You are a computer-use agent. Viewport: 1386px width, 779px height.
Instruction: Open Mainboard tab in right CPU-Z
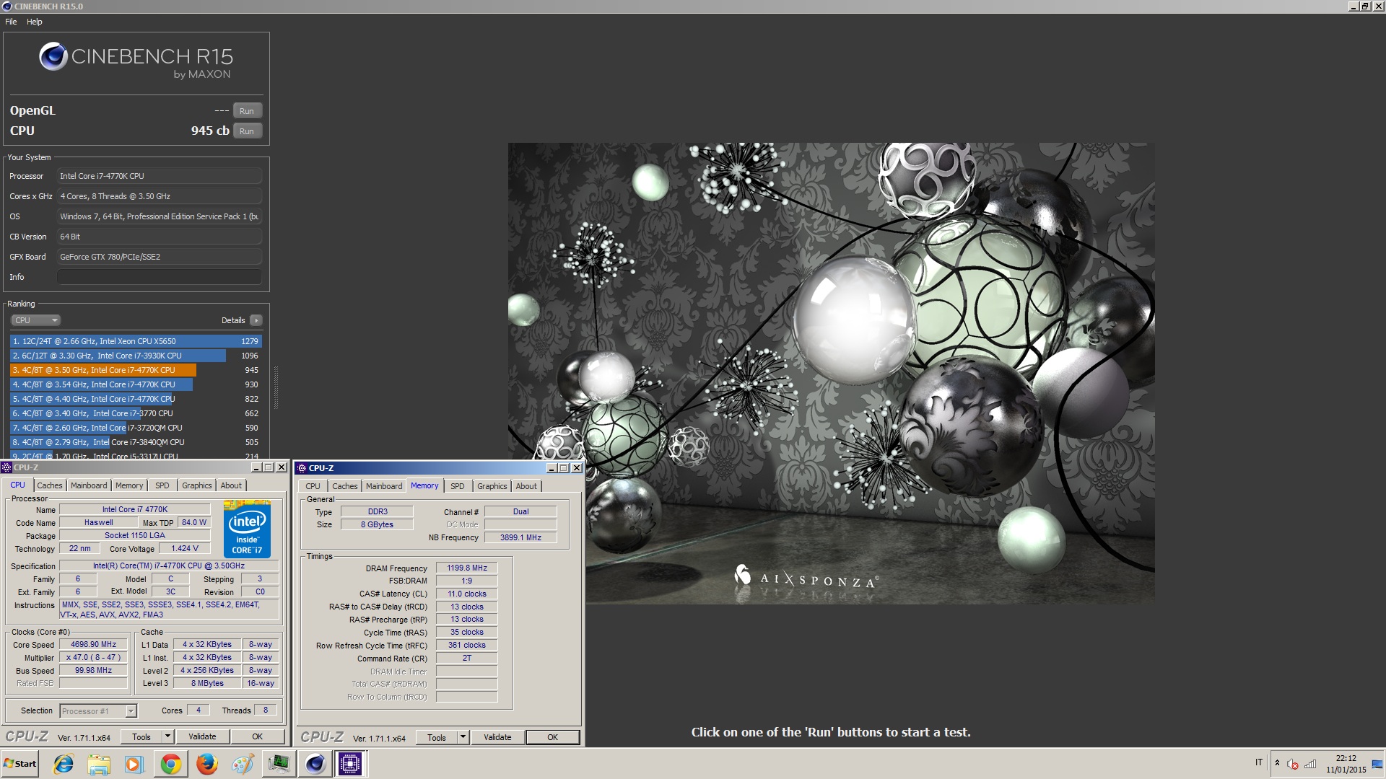click(384, 486)
